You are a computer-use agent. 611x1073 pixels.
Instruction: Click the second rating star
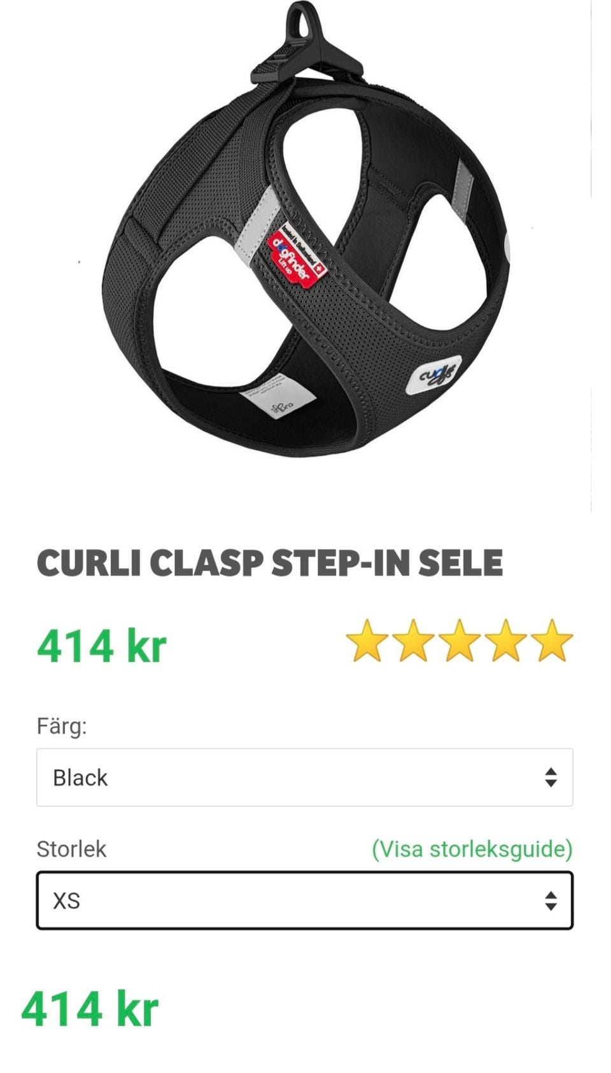coord(414,640)
